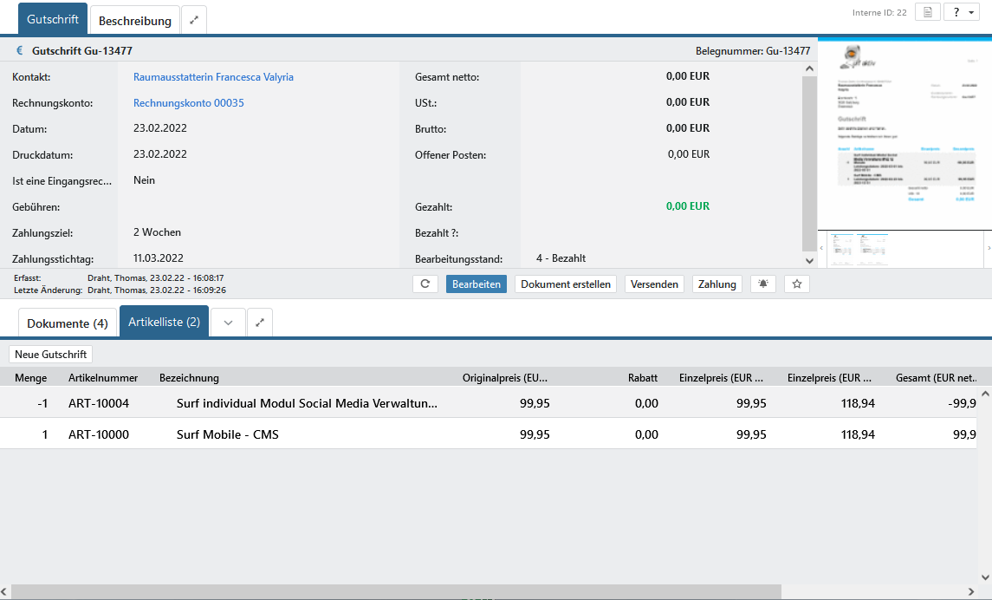The height and width of the screenshot is (600, 992).
Task: Open the document icon next to Interne ID
Action: tap(927, 12)
